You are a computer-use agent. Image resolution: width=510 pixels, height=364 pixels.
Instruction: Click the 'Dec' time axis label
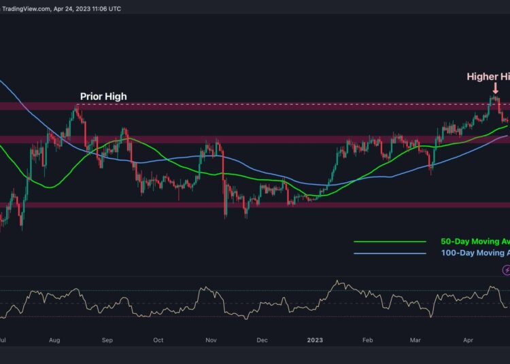click(x=262, y=340)
